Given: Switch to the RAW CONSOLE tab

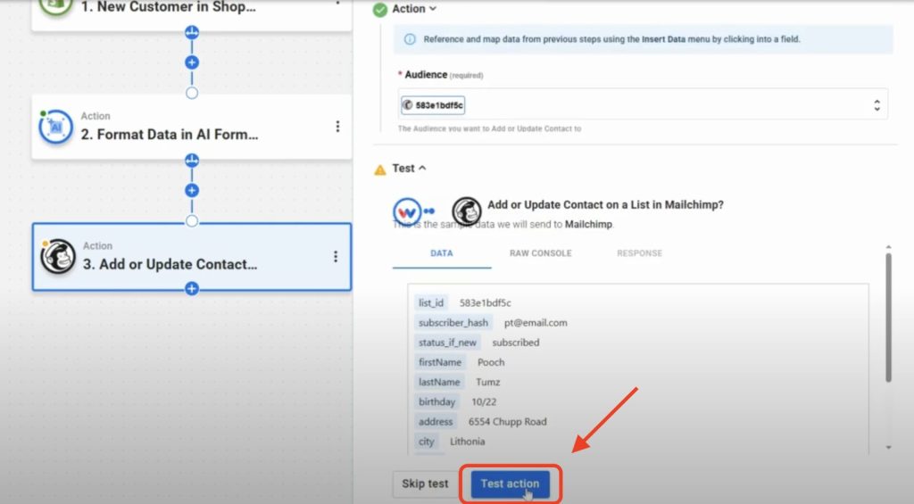Looking at the screenshot, I should 540,253.
